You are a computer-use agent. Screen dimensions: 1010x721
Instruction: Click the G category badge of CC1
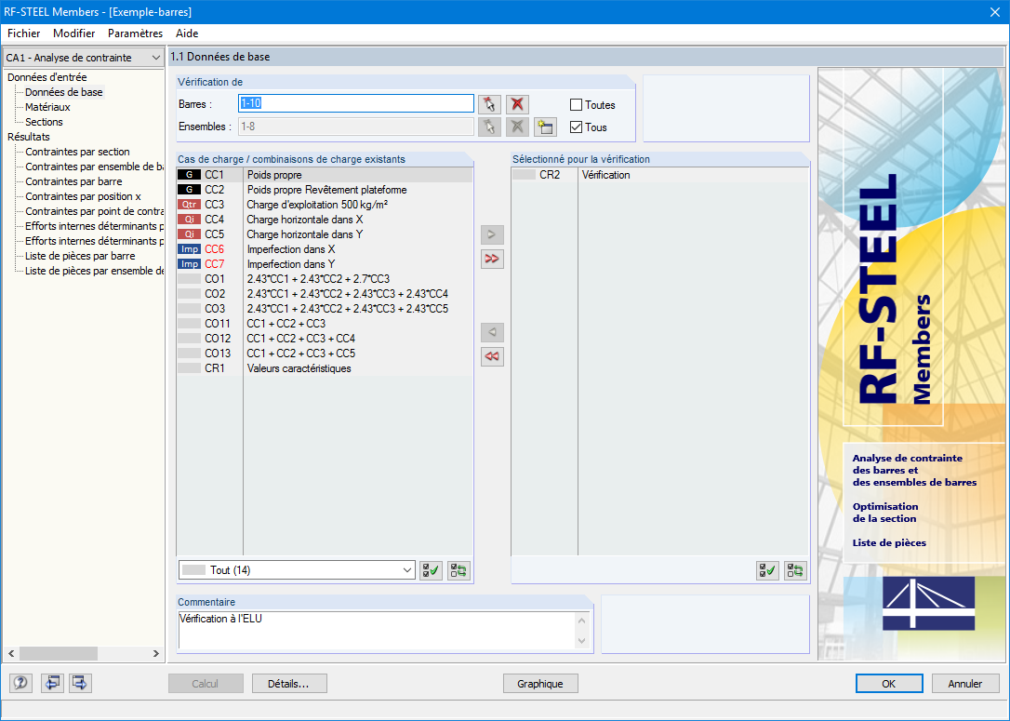(x=189, y=175)
